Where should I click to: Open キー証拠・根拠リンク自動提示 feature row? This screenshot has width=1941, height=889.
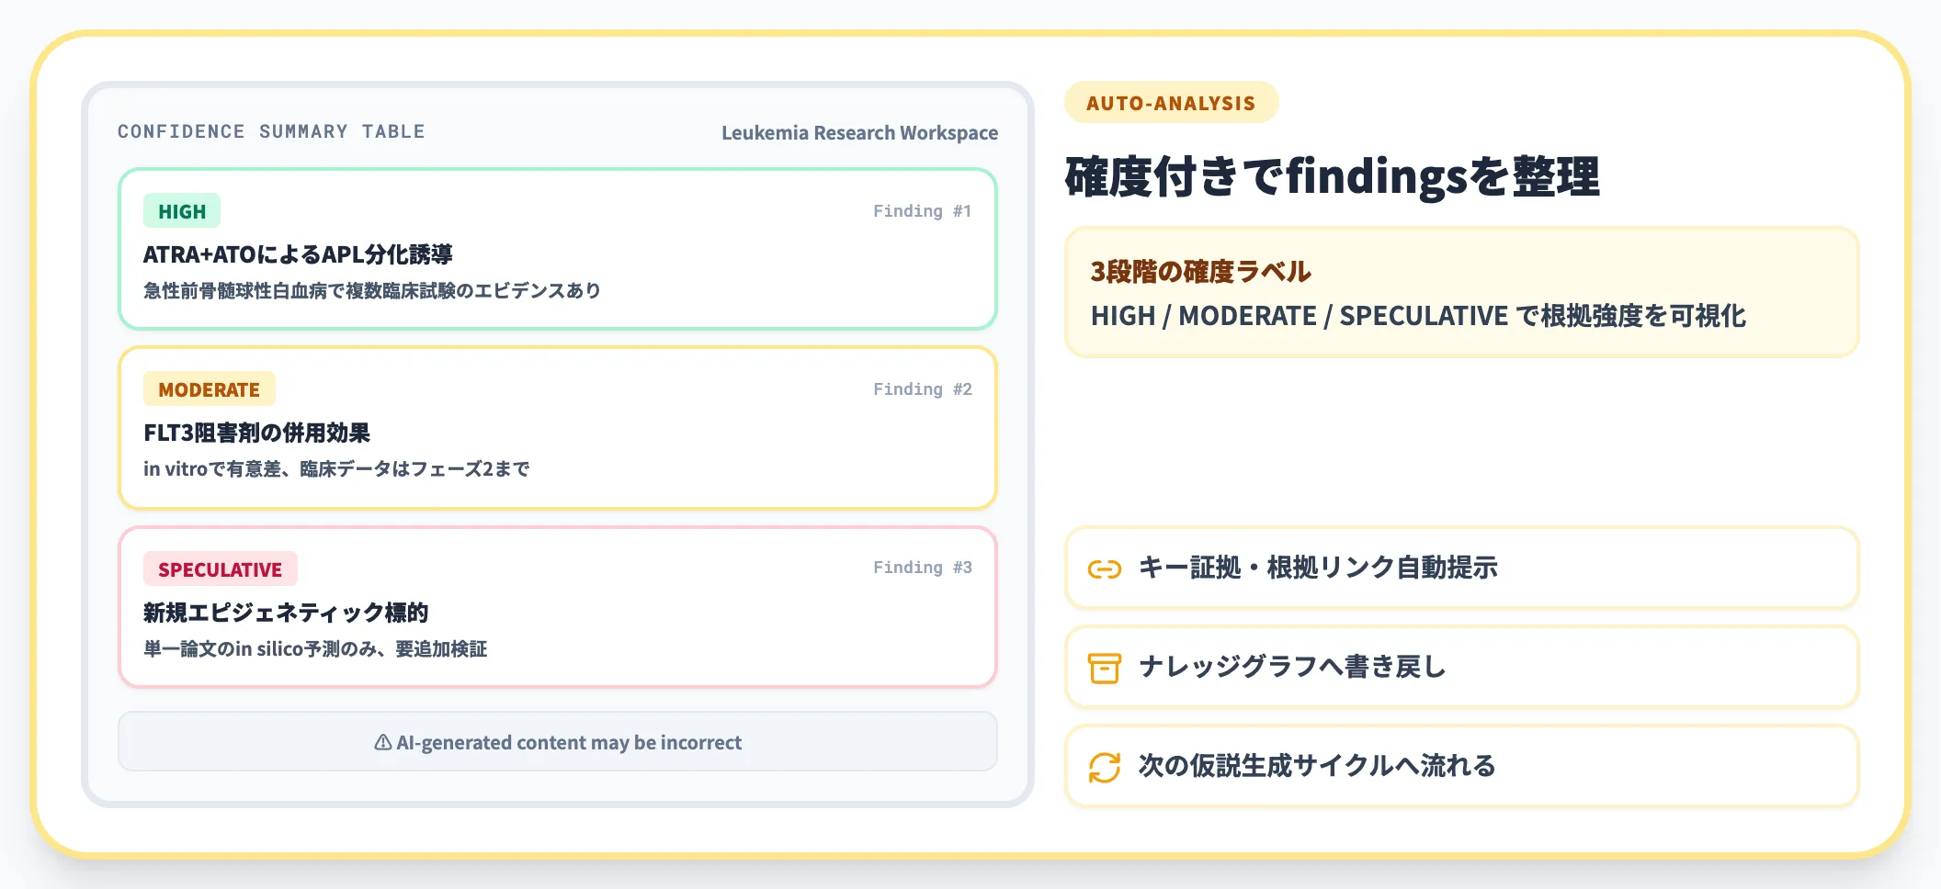(x=1461, y=568)
